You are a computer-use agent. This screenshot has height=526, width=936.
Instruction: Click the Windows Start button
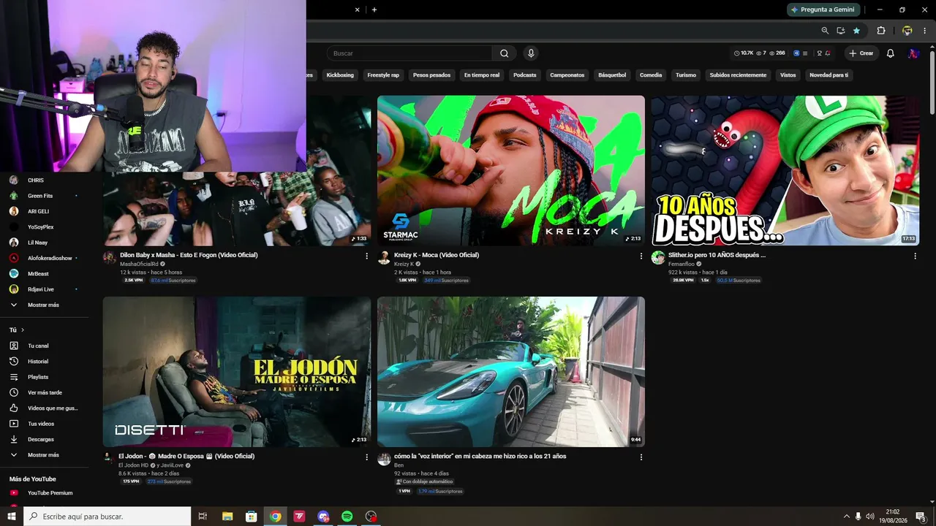tap(11, 517)
